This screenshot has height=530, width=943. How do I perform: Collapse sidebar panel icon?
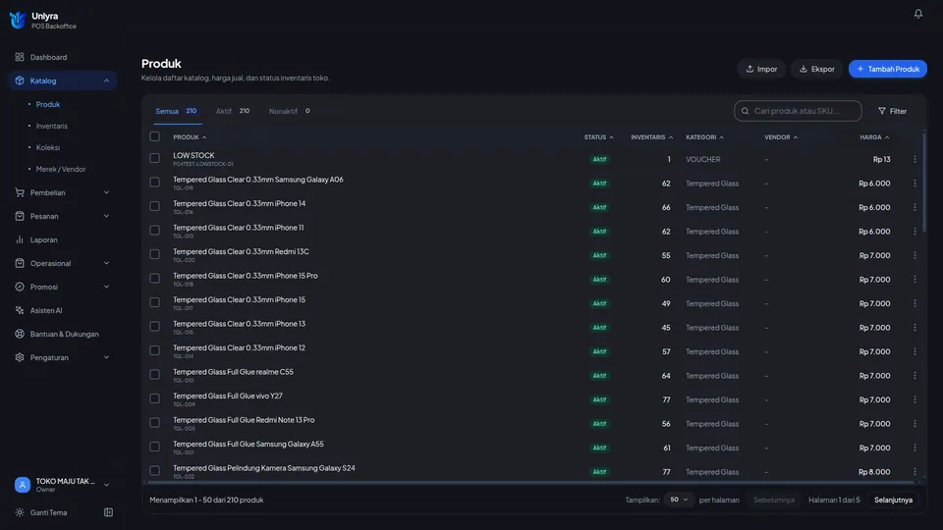coord(108,512)
